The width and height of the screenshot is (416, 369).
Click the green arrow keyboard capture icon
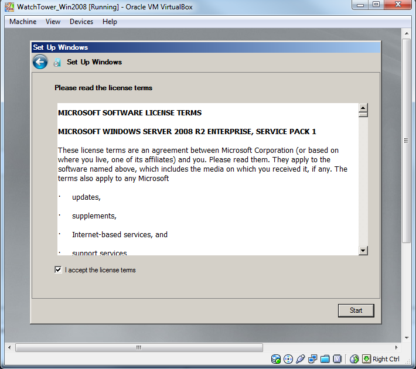366,358
